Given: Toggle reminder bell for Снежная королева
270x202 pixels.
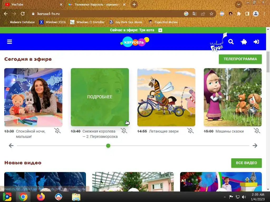Looking at the screenshot, I should 124,131.
